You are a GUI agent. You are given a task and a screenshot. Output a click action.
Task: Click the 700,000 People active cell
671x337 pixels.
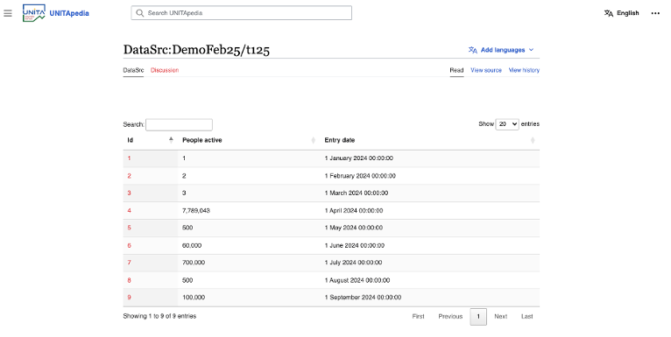point(249,263)
